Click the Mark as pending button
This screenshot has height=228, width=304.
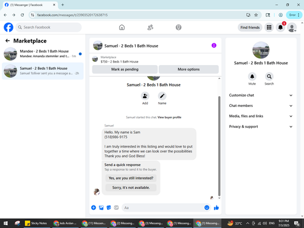click(125, 69)
